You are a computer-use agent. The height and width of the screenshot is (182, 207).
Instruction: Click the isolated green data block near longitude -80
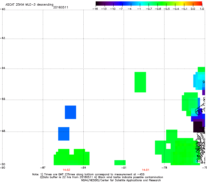(140, 82)
